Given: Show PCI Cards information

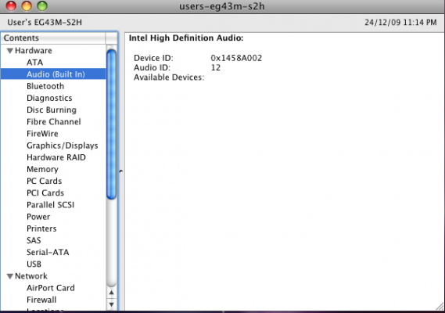Looking at the screenshot, I should point(45,192).
